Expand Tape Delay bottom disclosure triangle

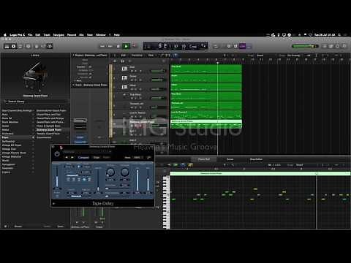click(x=54, y=203)
